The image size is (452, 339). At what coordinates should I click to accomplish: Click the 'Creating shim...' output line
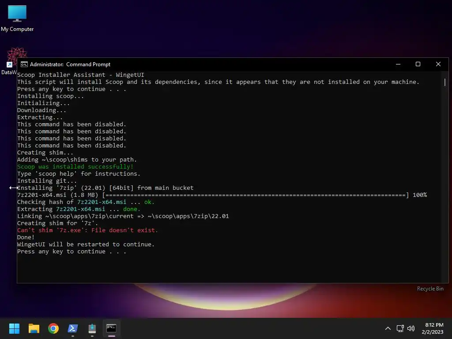[45, 153]
